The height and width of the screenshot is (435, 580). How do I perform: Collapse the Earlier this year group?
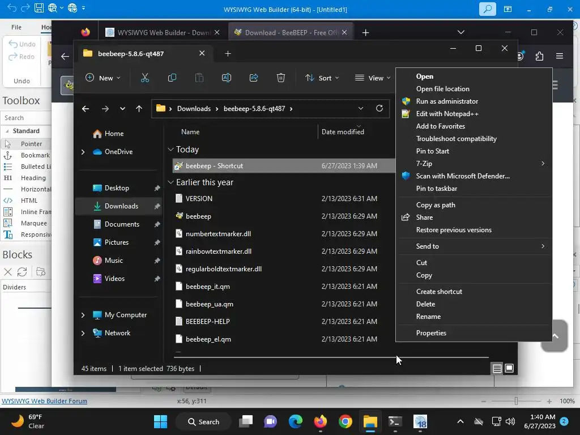[x=170, y=182]
